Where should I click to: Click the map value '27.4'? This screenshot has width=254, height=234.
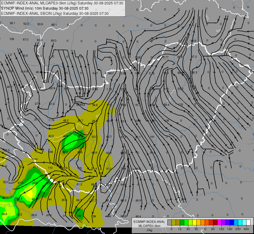(37, 103)
